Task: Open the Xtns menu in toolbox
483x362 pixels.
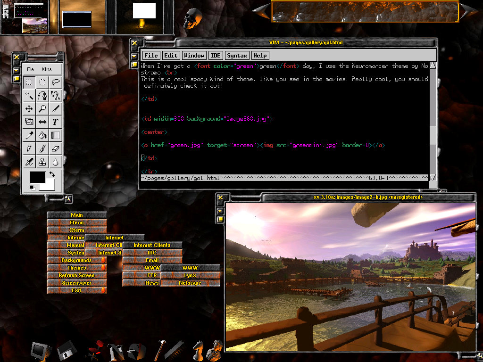Action: (46, 69)
